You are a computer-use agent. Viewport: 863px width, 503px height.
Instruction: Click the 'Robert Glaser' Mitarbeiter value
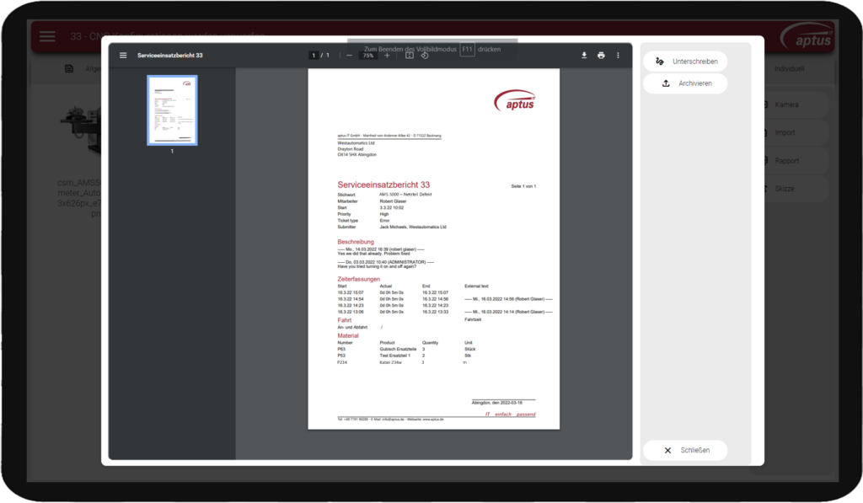[393, 201]
